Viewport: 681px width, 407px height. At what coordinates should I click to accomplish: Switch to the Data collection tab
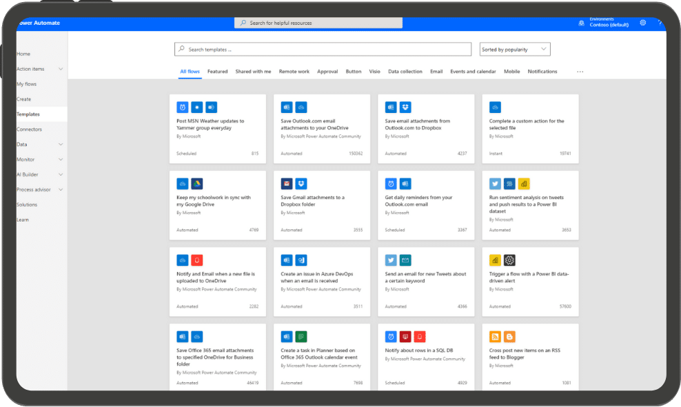click(x=405, y=72)
